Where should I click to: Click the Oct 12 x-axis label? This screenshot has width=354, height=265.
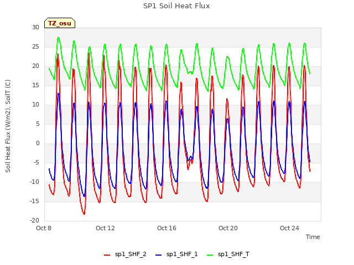[105, 228]
